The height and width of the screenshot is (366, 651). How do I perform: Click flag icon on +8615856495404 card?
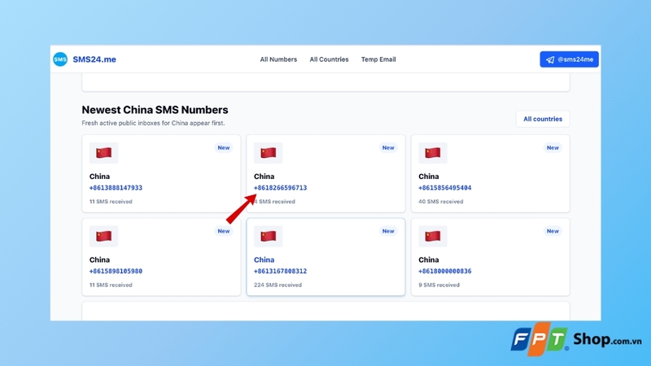(x=433, y=153)
